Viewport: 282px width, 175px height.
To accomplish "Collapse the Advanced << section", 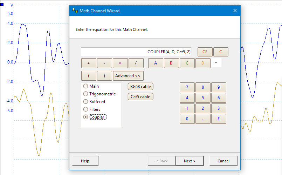I will click(x=128, y=76).
